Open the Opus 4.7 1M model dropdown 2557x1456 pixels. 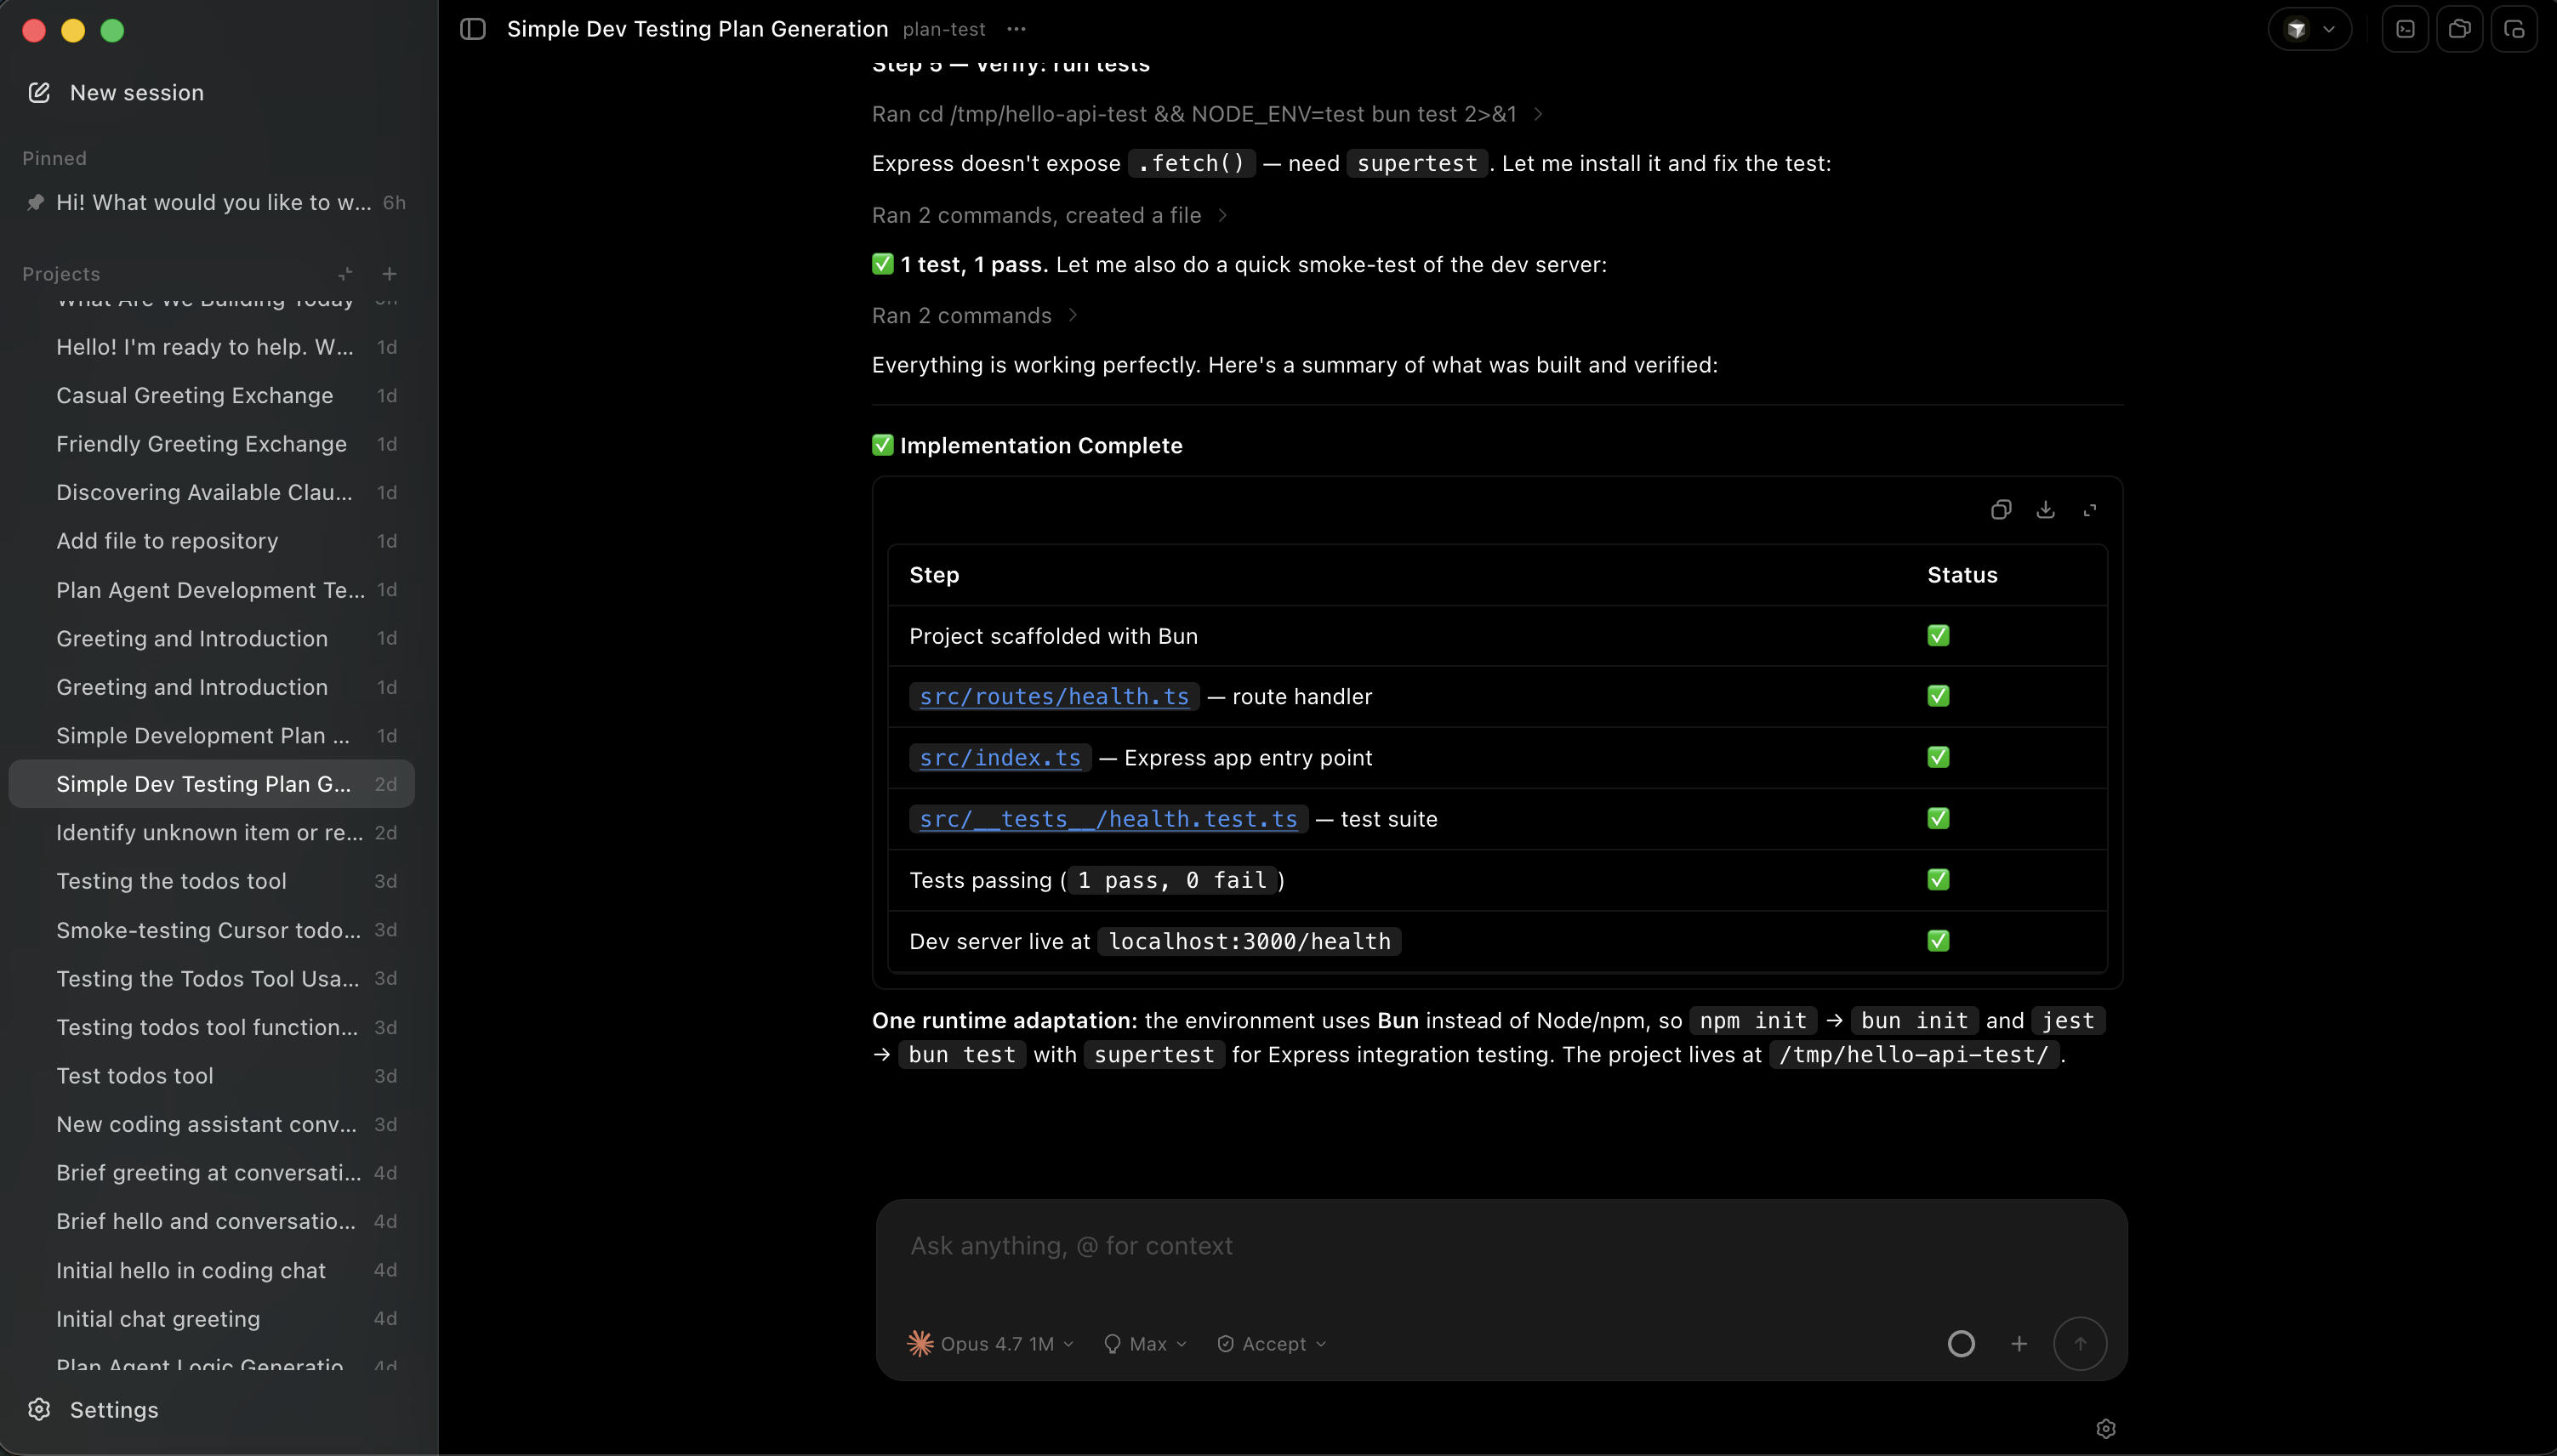(990, 1344)
